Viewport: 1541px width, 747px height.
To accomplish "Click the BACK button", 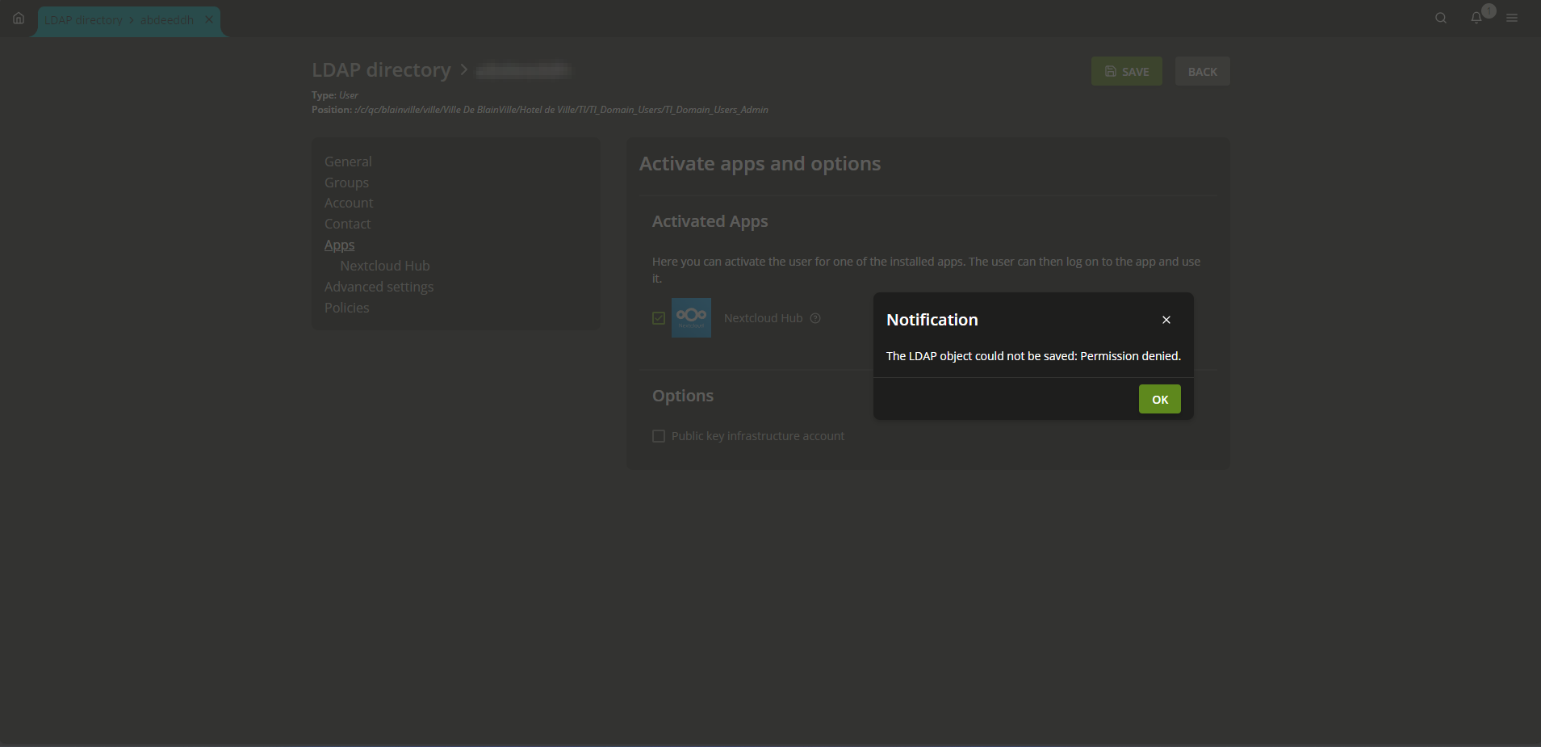I will tap(1202, 72).
